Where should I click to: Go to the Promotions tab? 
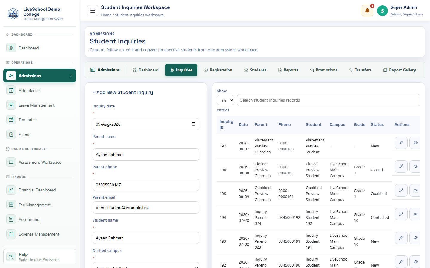coord(324,70)
